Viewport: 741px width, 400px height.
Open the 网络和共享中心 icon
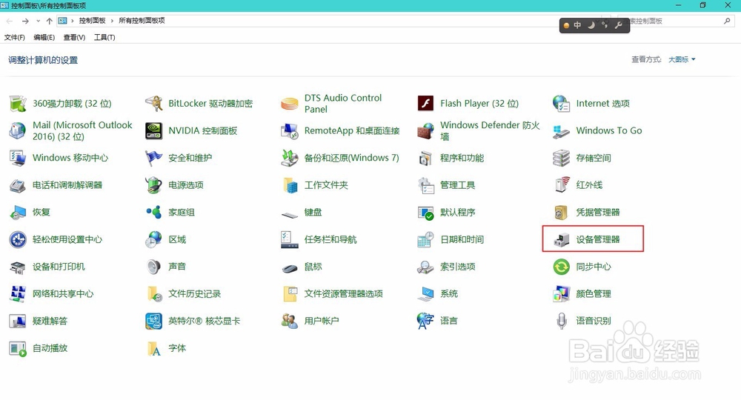tap(18, 294)
